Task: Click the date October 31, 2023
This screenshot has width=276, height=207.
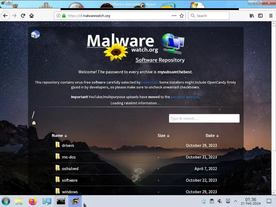Action: (201, 157)
